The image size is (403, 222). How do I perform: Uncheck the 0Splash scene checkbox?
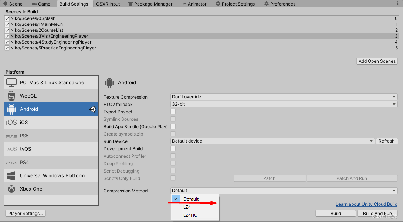tap(7, 18)
